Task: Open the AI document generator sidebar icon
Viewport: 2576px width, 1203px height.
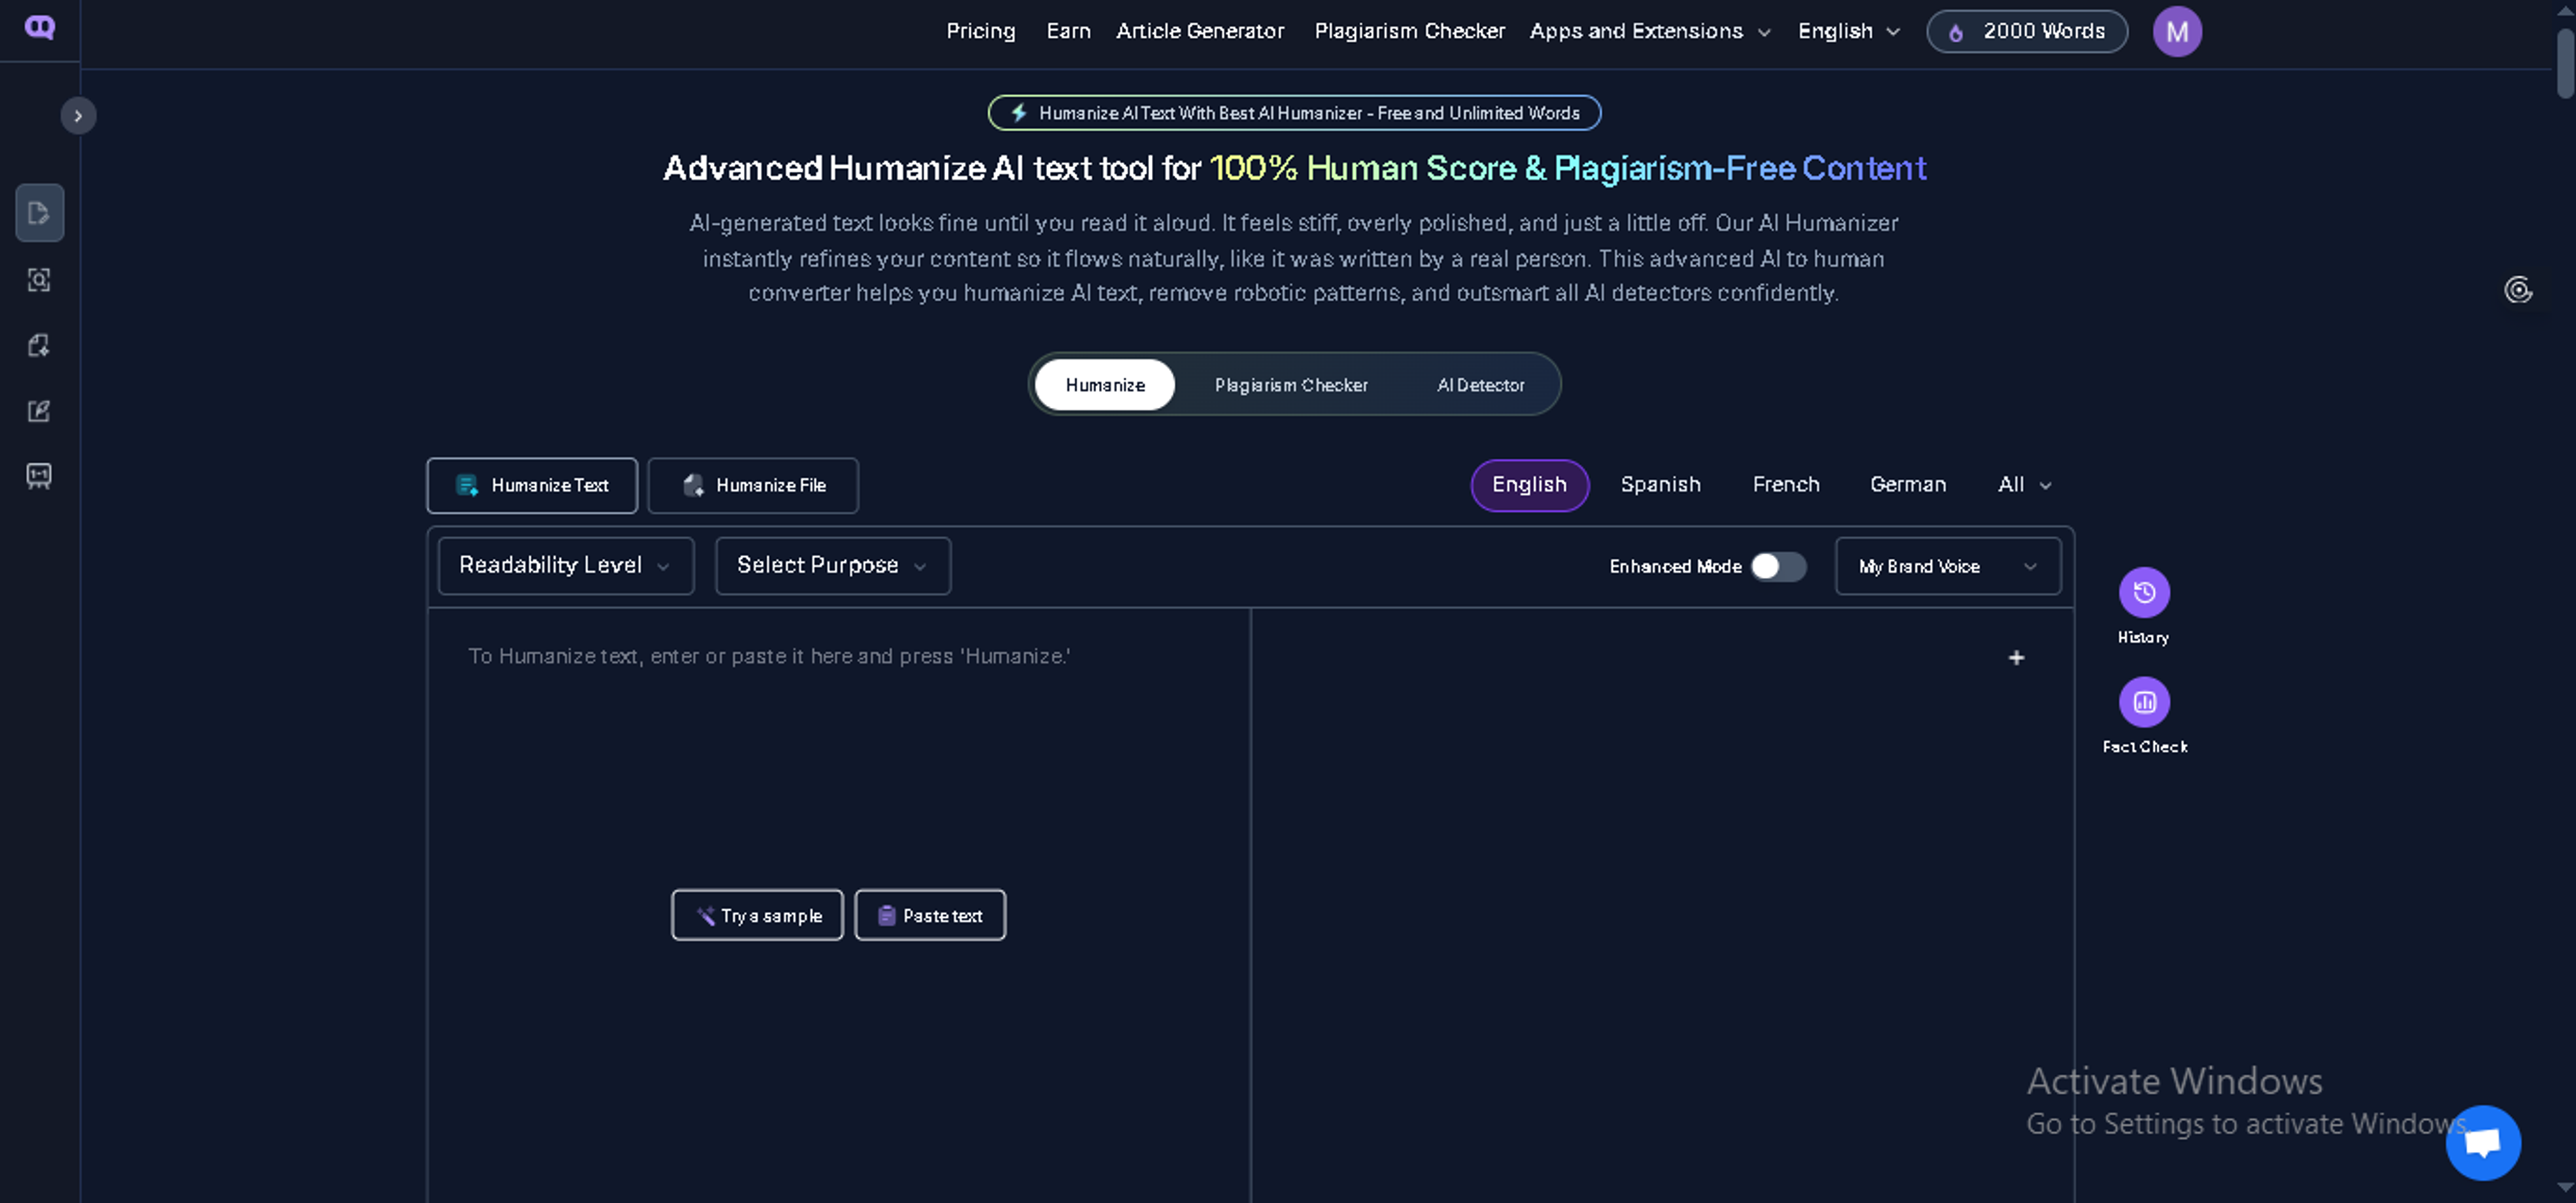Action: coord(39,346)
